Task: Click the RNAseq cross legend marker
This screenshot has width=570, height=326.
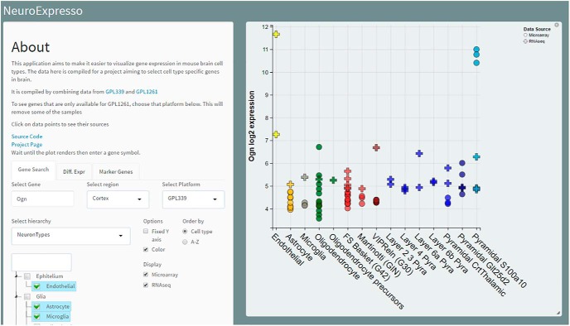Action: [525, 41]
